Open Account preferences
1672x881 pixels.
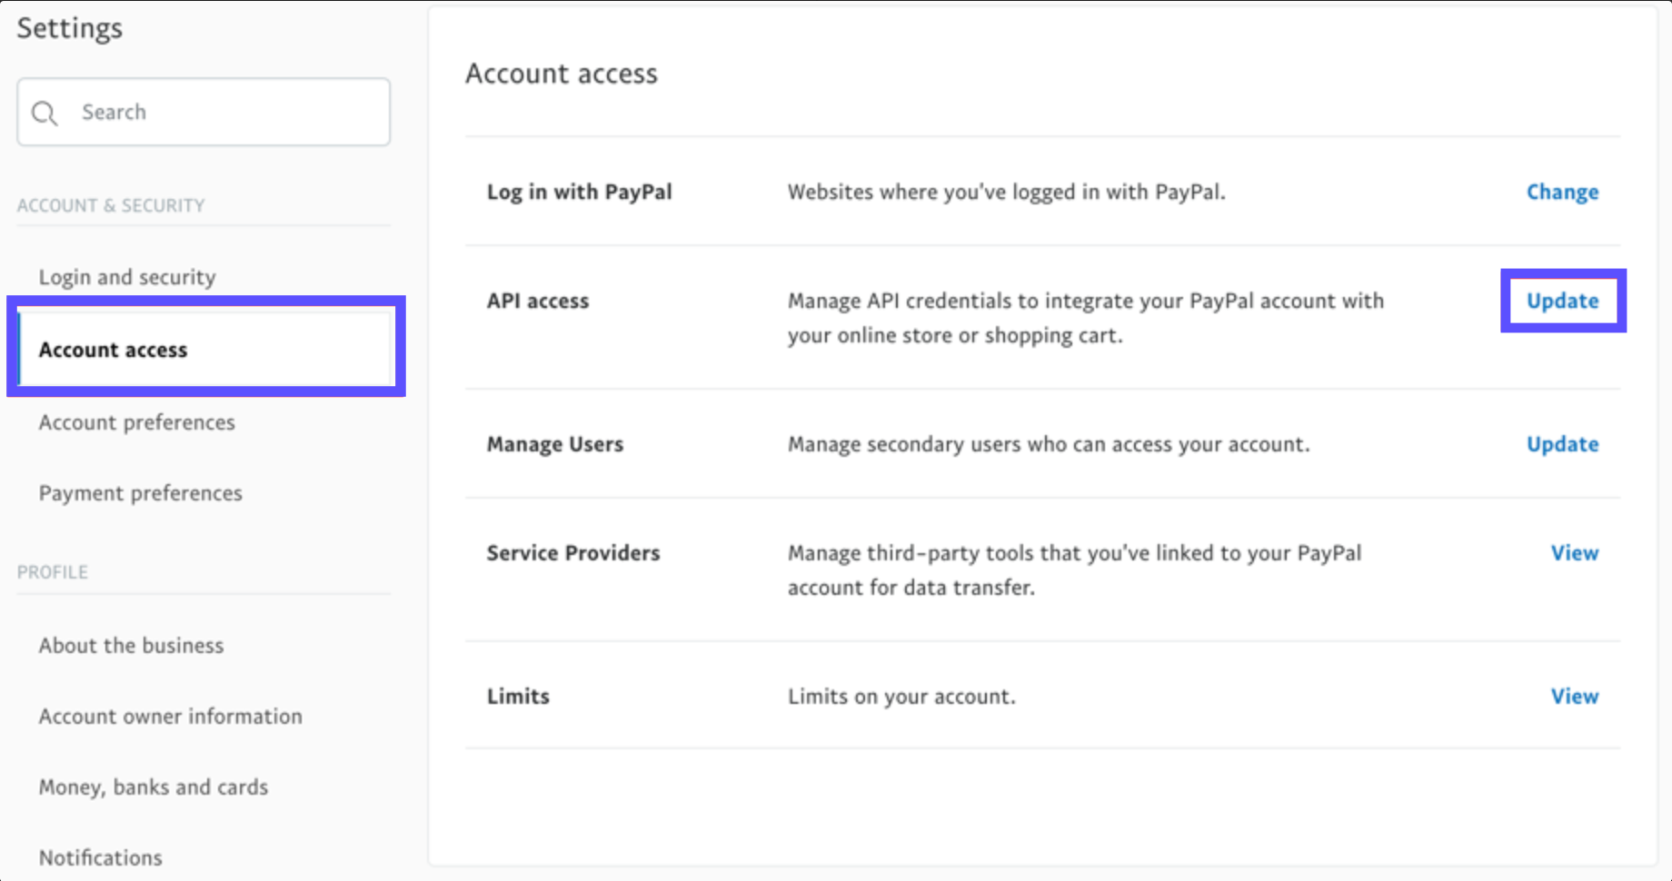(136, 422)
